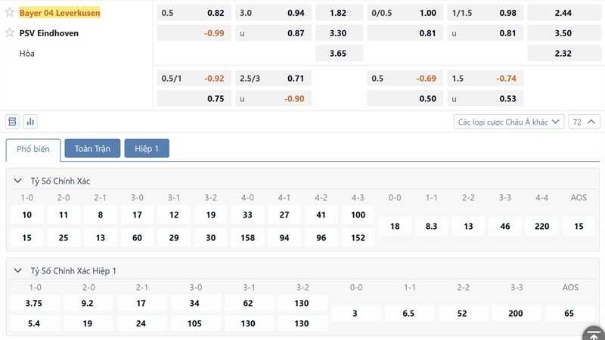The image size is (605, 340).
Task: Bet first-half AOS at 65
Action: tap(569, 314)
